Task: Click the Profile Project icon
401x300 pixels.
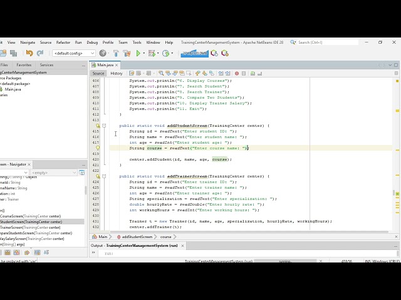Action: tap(165, 53)
